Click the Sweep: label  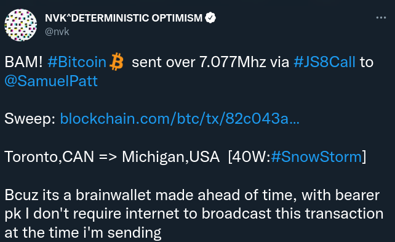(30, 119)
